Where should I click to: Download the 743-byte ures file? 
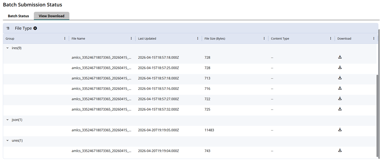pos(340,151)
